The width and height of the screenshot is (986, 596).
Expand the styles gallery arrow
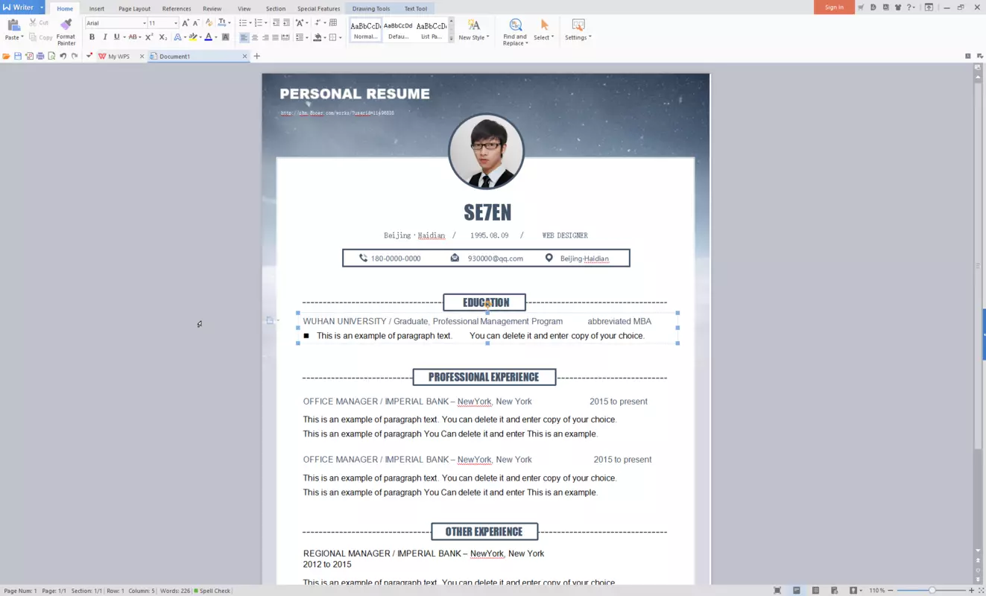pos(451,39)
